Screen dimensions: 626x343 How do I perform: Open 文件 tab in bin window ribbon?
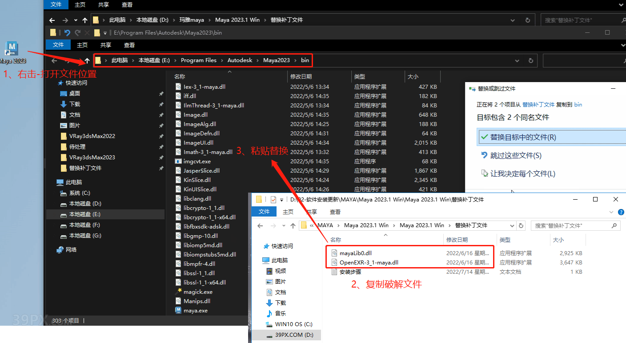59,45
